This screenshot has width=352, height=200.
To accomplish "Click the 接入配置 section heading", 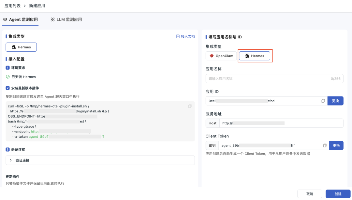I will click(x=16, y=59).
